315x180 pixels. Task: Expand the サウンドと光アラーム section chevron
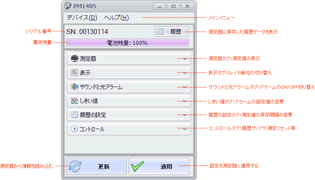185,87
